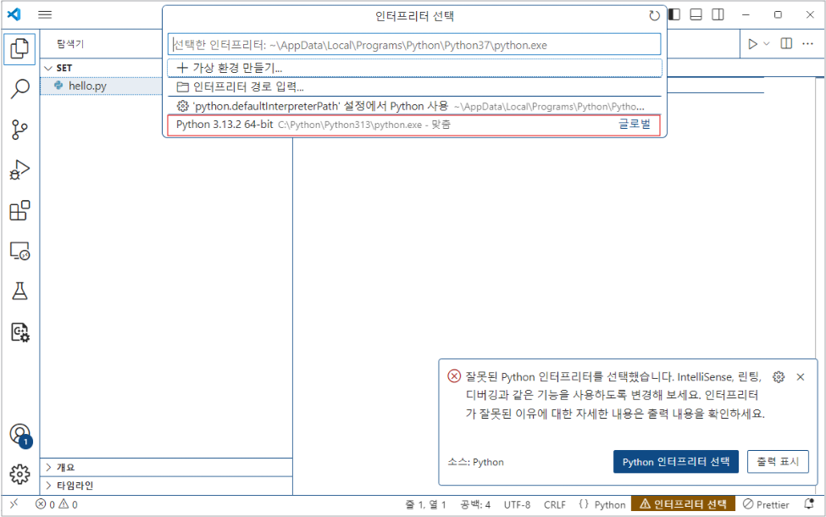Toggle secondary side bar layout
This screenshot has height=517, width=826.
click(x=718, y=14)
